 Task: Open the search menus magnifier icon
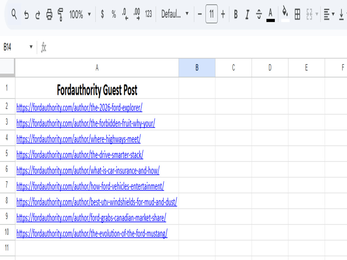tap(14, 14)
